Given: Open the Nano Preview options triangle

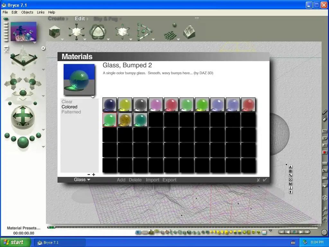Looking at the screenshot, I should pos(35,42).
